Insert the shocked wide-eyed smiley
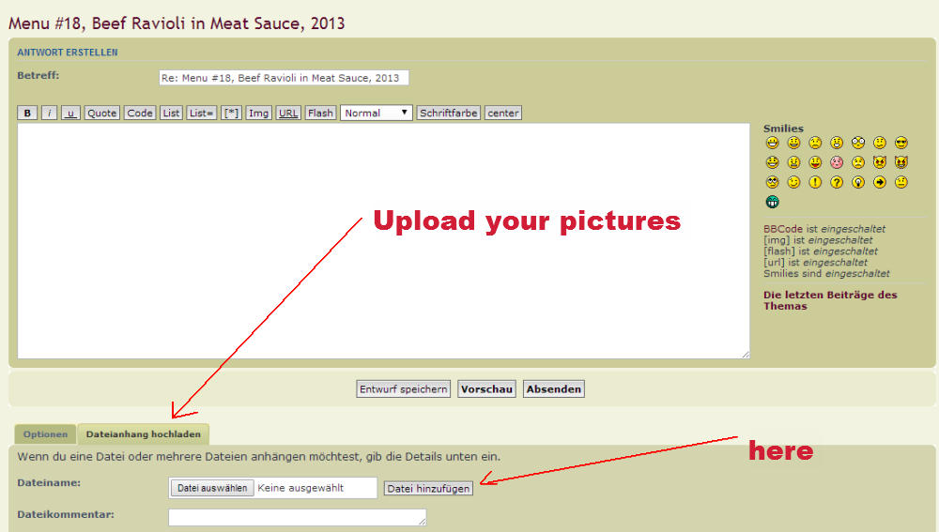 (x=858, y=143)
